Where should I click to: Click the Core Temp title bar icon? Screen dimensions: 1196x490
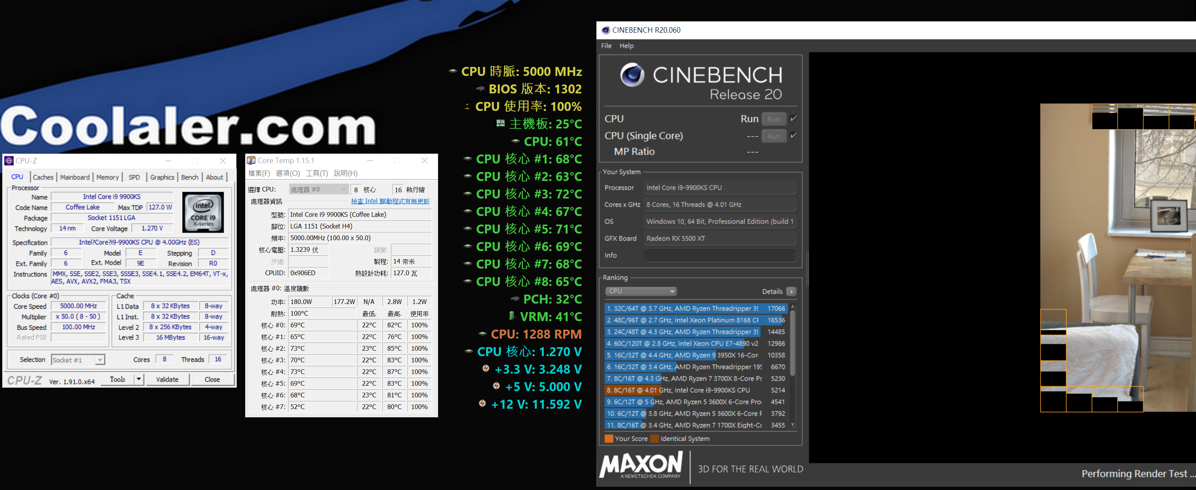pyautogui.click(x=251, y=161)
